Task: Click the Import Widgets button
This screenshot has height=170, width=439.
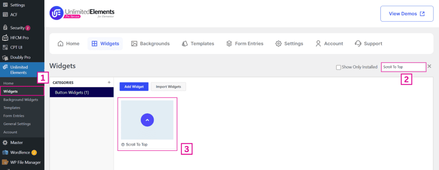Action: 168,87
